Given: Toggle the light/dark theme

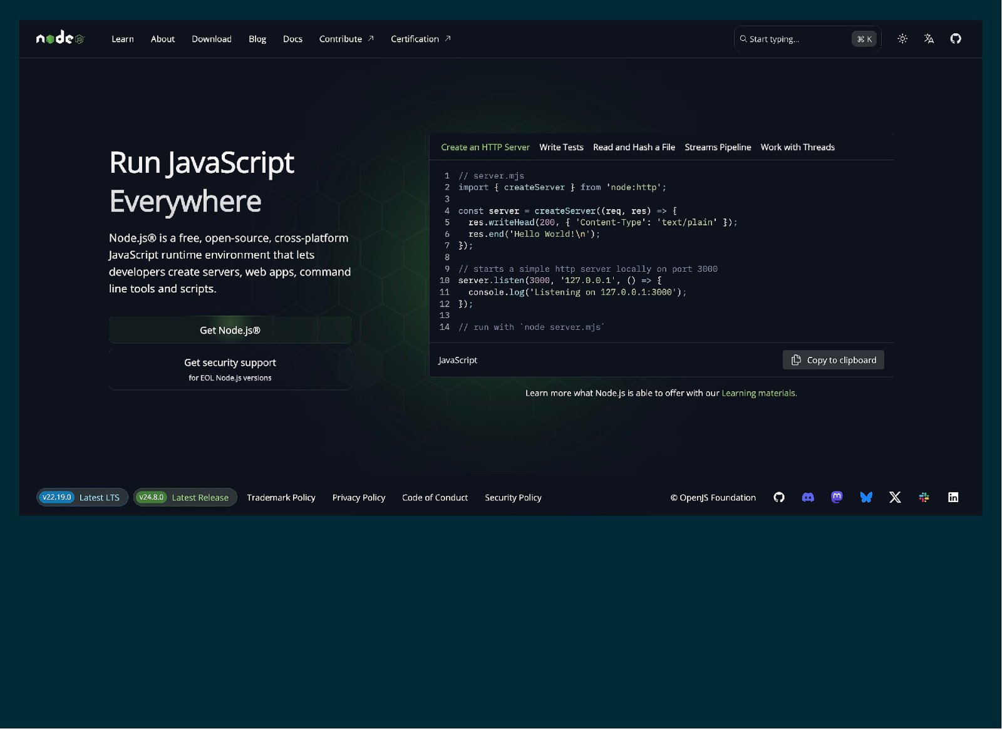Looking at the screenshot, I should (902, 39).
